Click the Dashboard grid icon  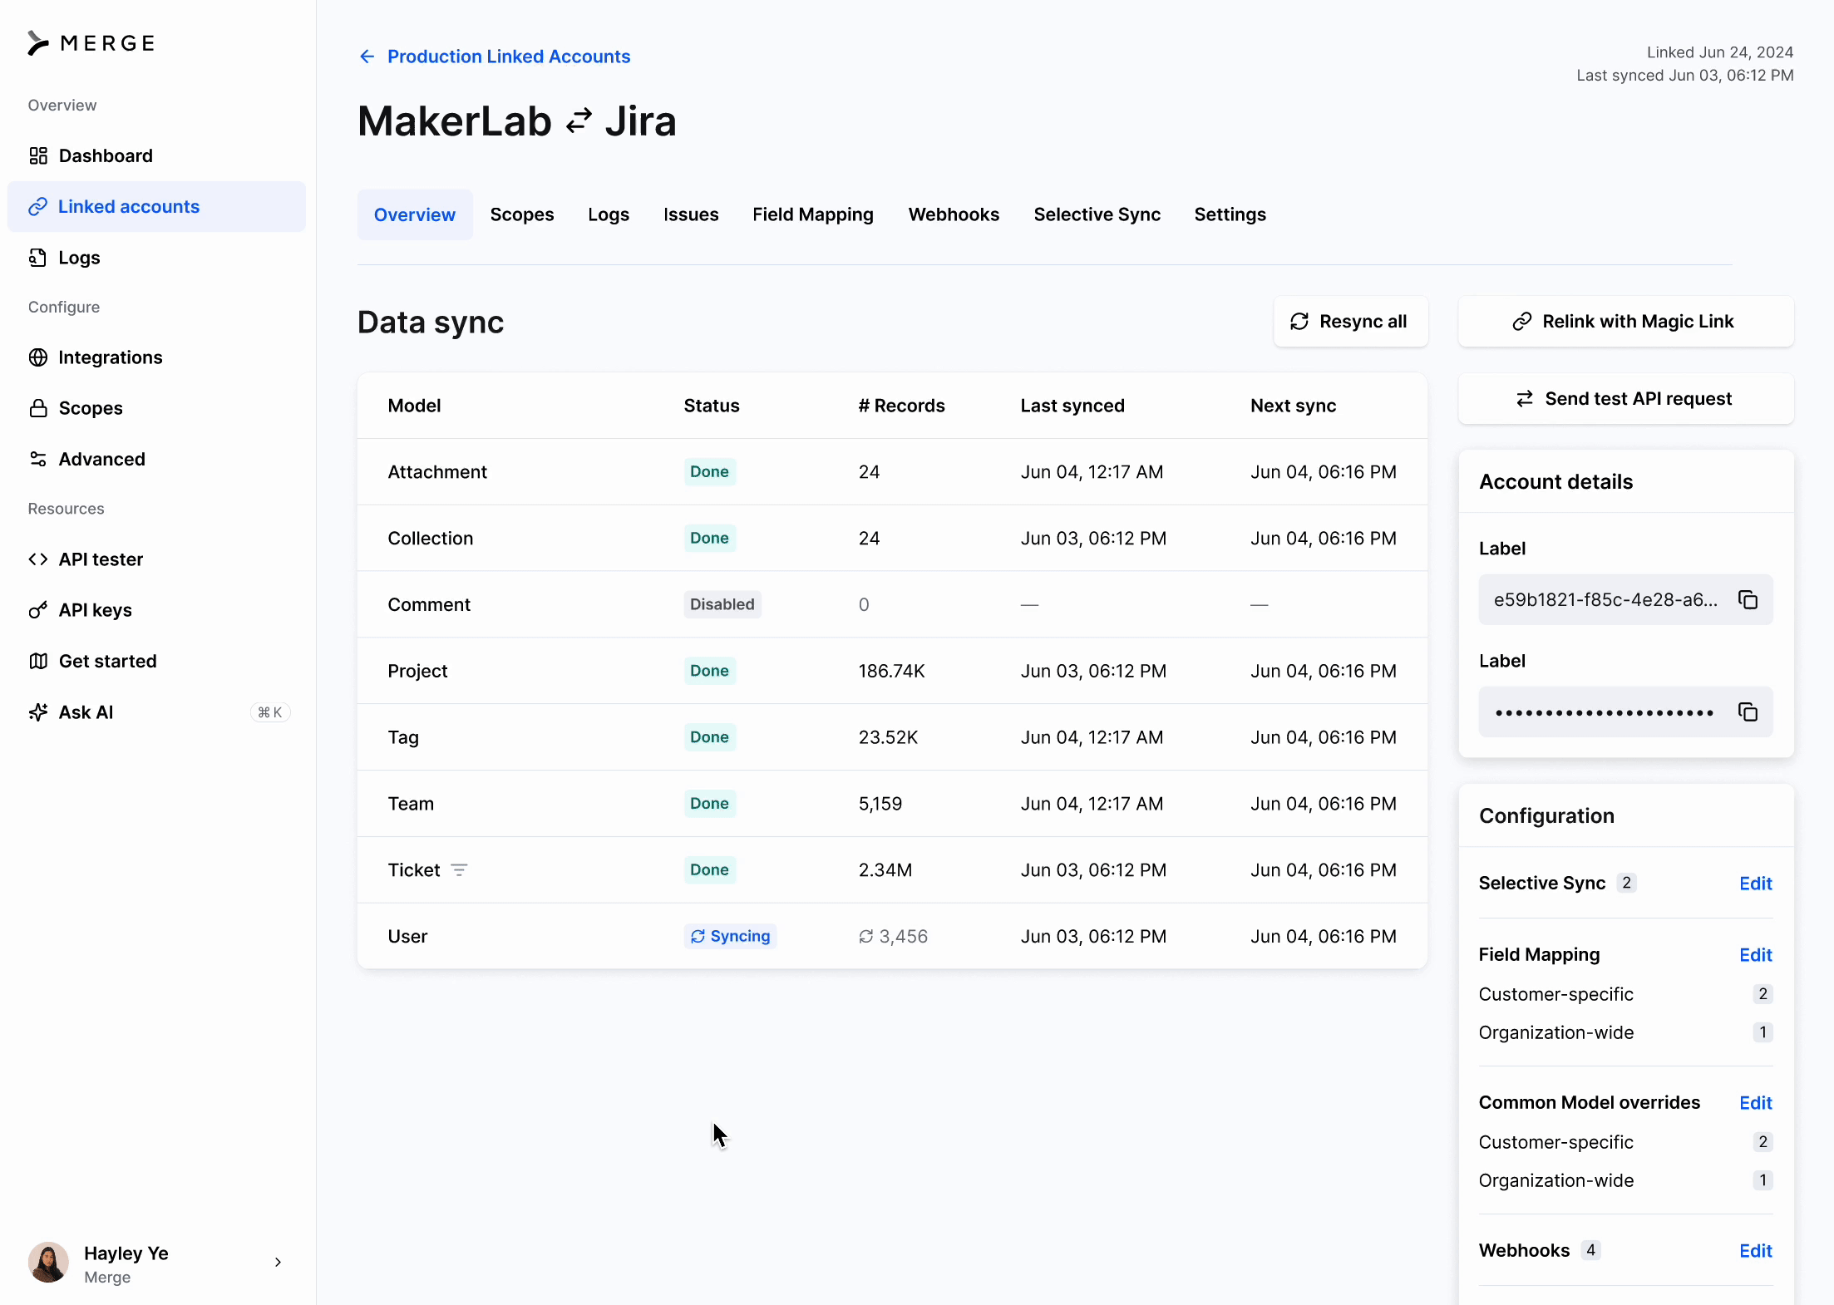pos(38,155)
